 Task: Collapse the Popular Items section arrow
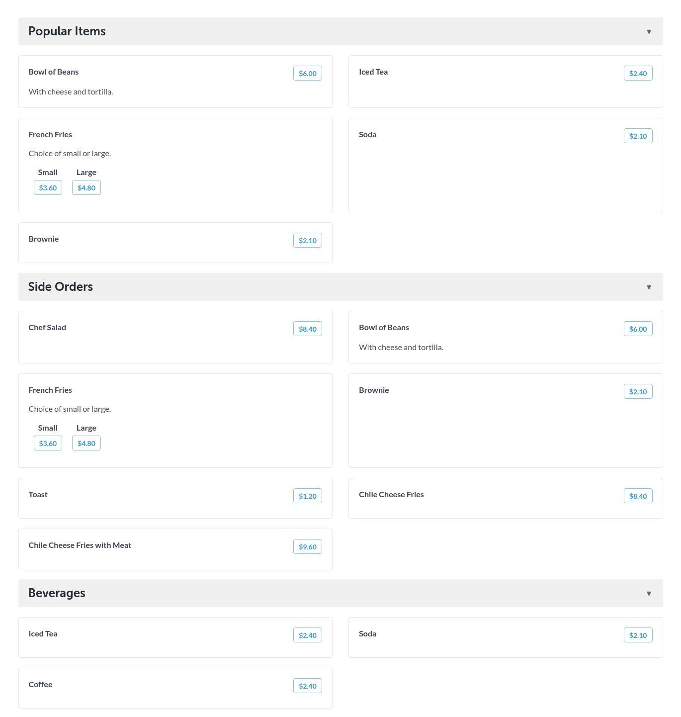coord(649,32)
